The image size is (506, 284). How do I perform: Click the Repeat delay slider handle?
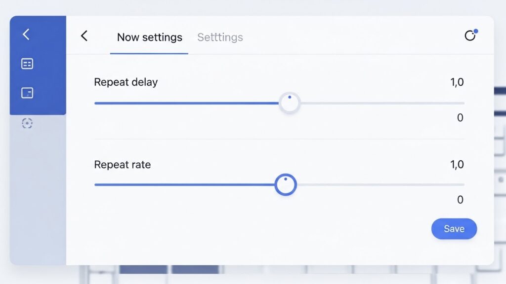tap(290, 103)
